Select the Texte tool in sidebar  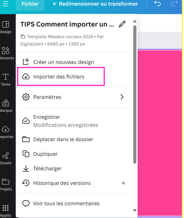pyautogui.click(x=5, y=80)
